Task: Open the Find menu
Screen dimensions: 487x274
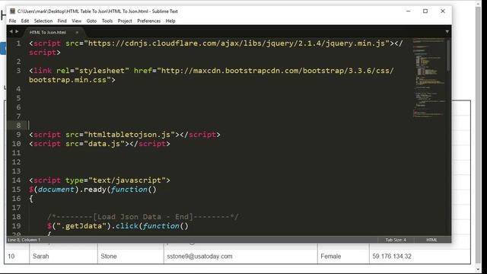Action: pyautogui.click(x=62, y=21)
